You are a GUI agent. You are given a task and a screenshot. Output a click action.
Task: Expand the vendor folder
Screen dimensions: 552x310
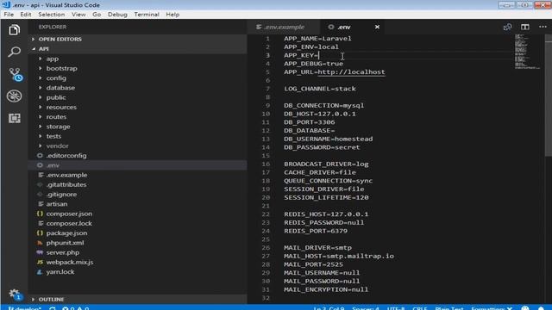pyautogui.click(x=137, y=146)
